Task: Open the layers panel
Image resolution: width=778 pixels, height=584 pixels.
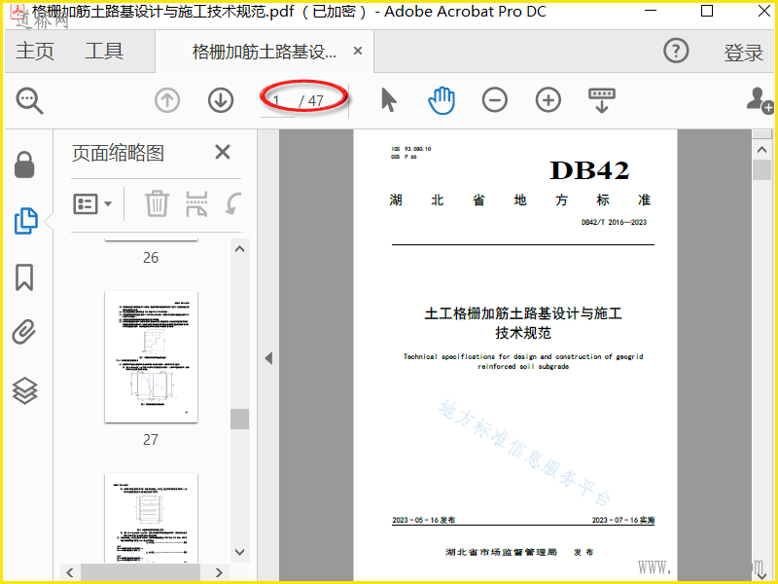Action: click(25, 391)
